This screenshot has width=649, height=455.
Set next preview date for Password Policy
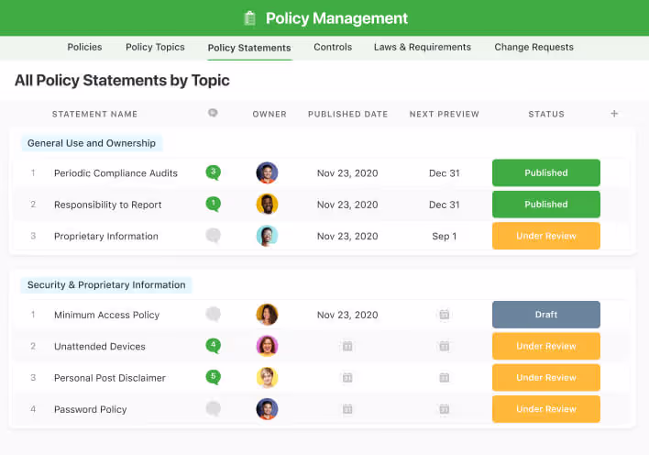pos(444,409)
